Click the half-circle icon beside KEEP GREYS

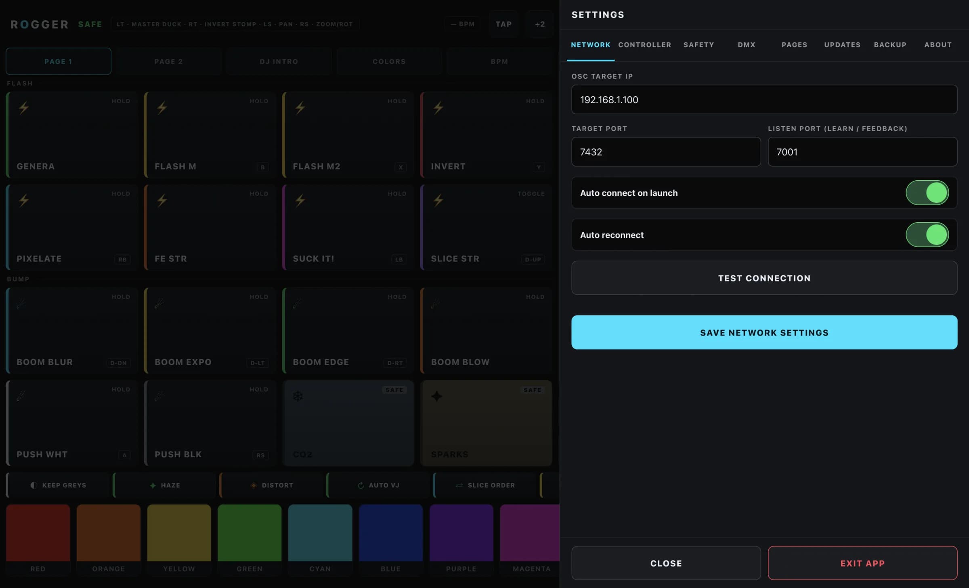[x=34, y=485]
